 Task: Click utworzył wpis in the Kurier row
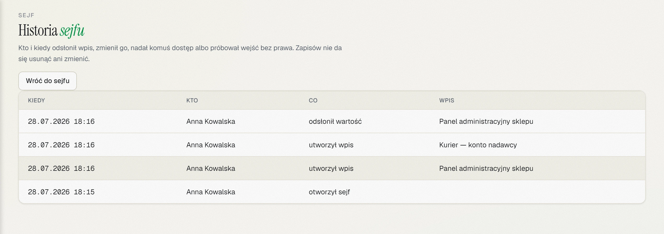(331, 145)
